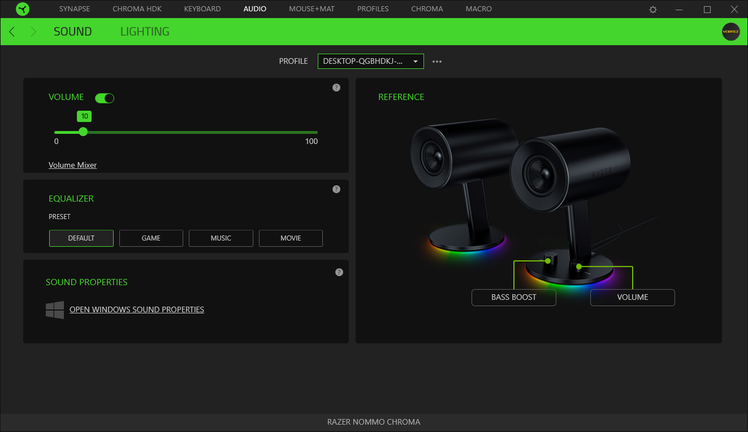Open the Mouse+Mat tab
Viewport: 748px width, 432px height.
click(312, 9)
